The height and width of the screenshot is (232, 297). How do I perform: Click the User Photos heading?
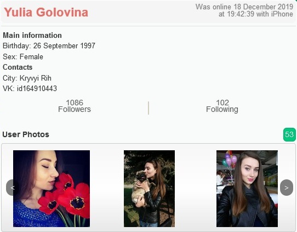tap(26, 134)
